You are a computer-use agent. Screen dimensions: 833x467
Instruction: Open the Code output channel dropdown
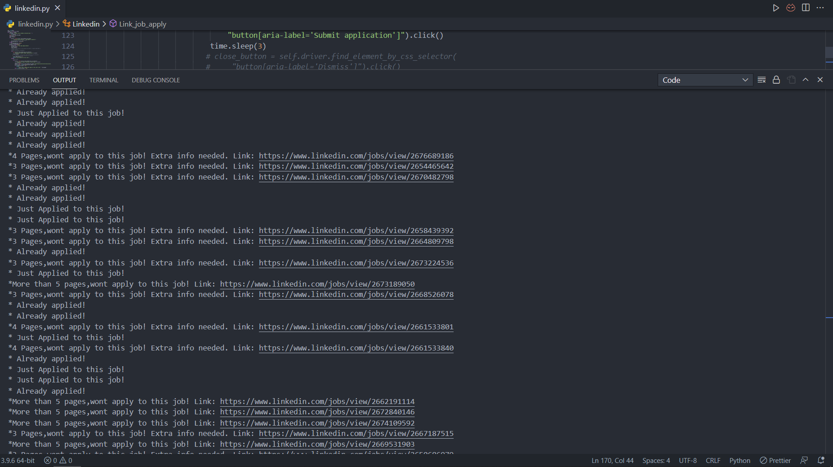click(x=705, y=80)
